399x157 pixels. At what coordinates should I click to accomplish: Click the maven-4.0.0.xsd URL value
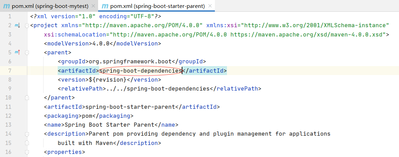pos(307,34)
